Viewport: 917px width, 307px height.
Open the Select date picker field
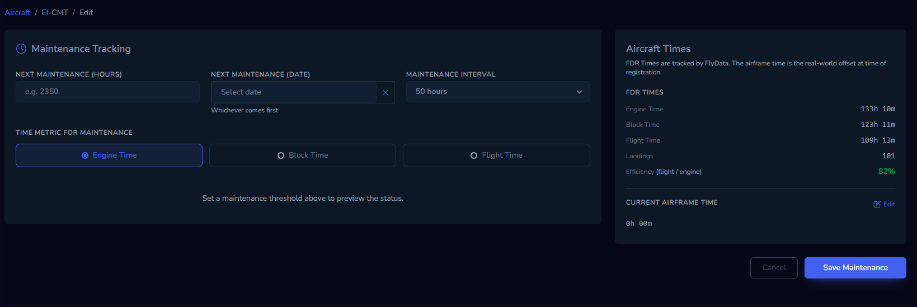[x=294, y=92]
